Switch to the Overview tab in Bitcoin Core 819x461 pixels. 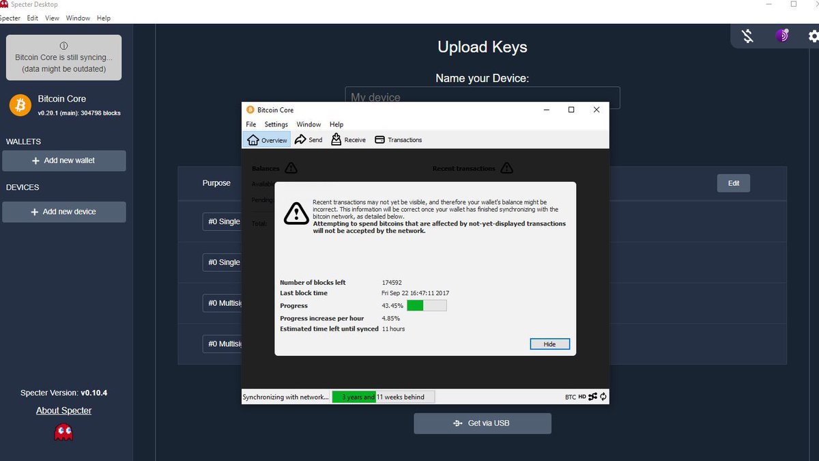267,139
